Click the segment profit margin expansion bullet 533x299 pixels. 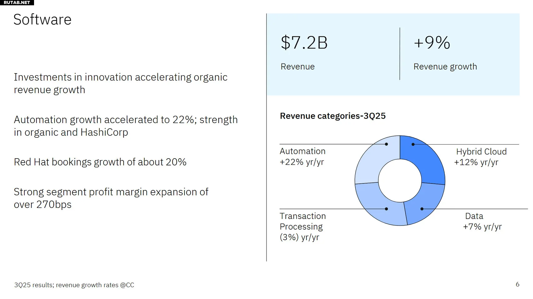(111, 198)
